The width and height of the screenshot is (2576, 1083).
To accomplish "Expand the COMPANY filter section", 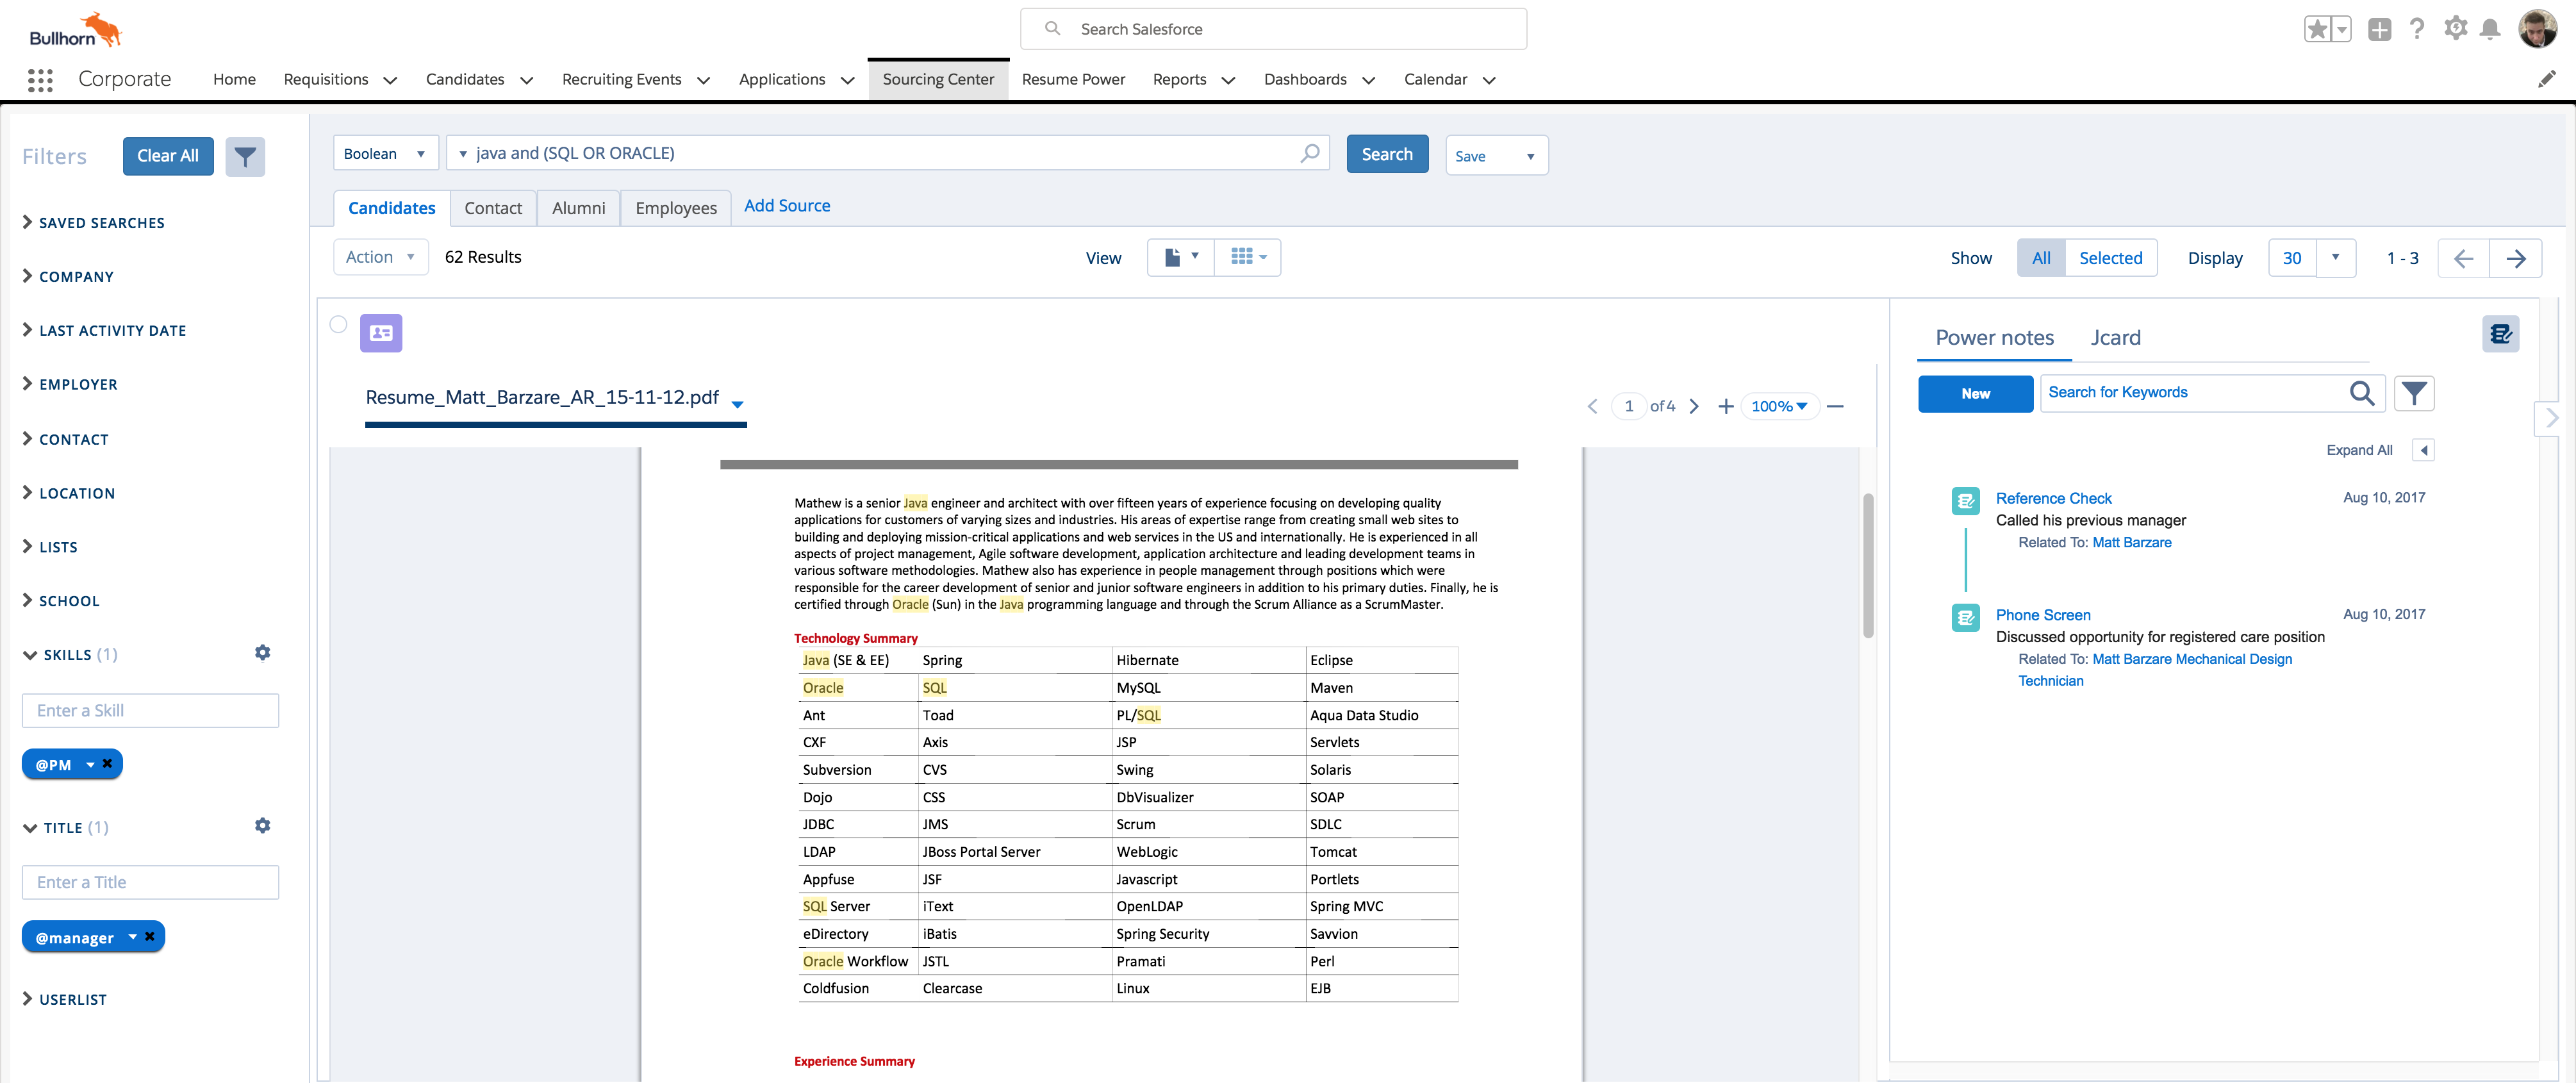I will point(75,276).
